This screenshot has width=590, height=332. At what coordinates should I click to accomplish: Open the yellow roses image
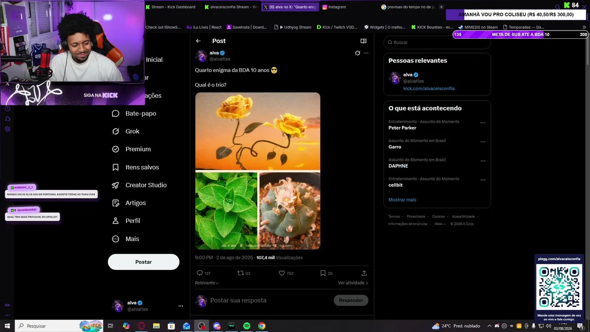click(258, 131)
